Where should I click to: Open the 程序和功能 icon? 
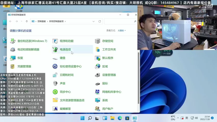click(x=55, y=41)
